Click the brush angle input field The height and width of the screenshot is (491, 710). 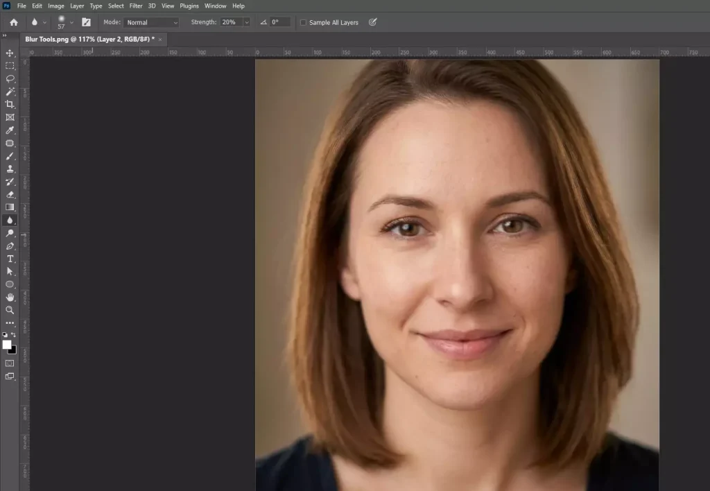click(280, 22)
